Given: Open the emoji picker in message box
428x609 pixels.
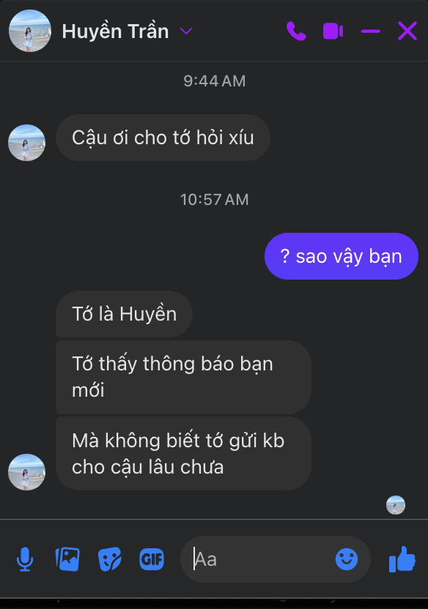Looking at the screenshot, I should [347, 559].
